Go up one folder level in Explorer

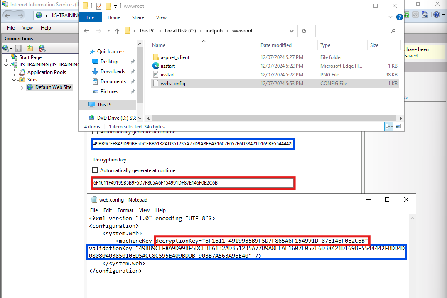click(117, 31)
